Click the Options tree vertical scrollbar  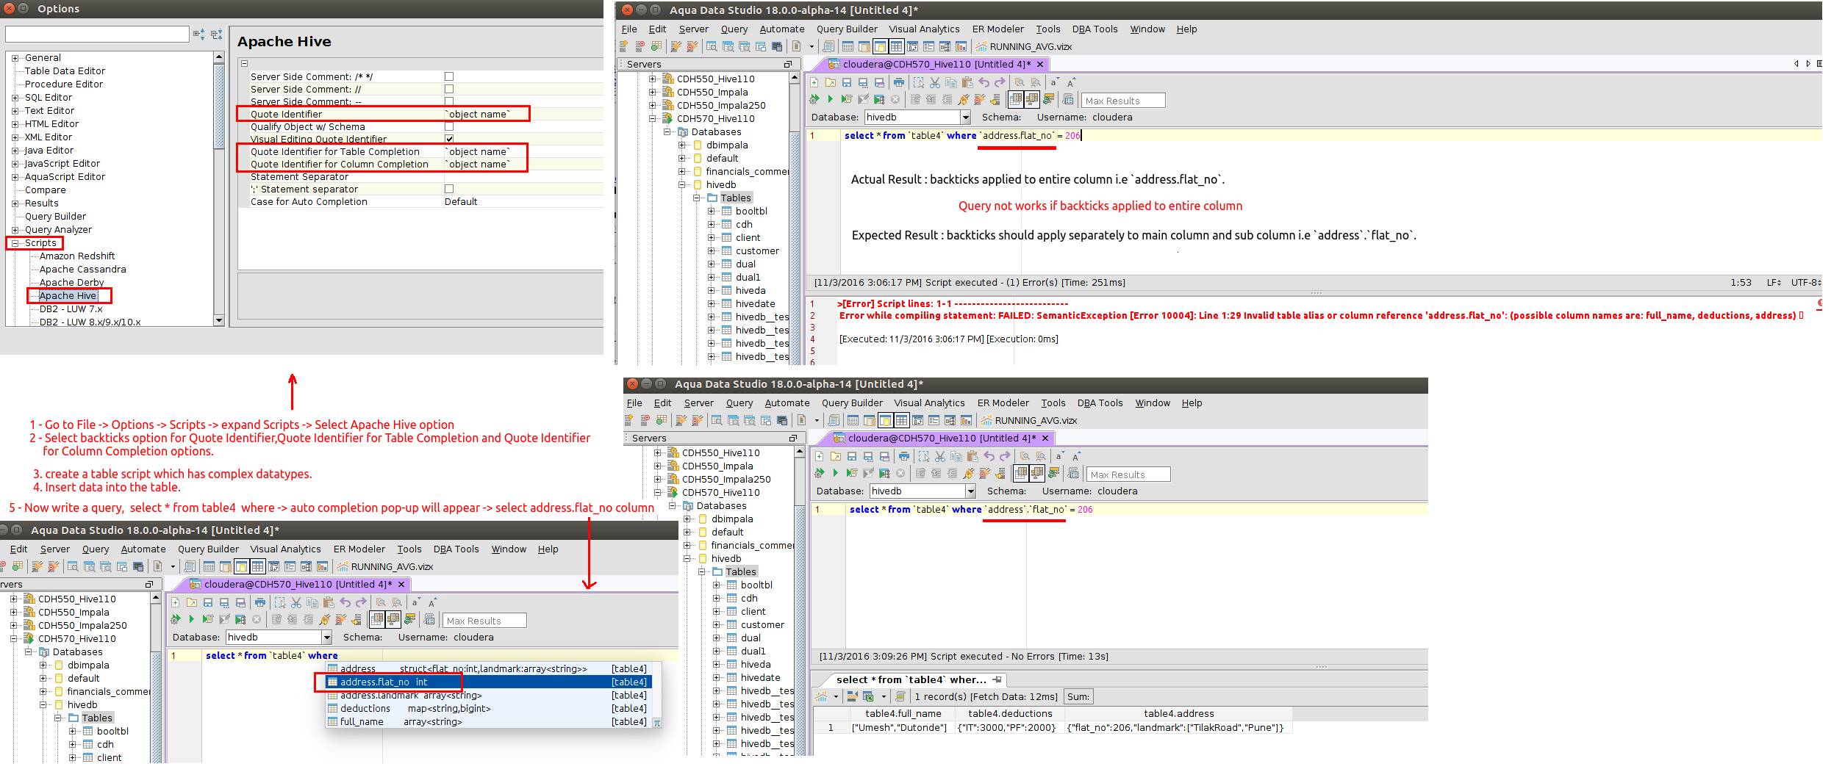coord(218,189)
